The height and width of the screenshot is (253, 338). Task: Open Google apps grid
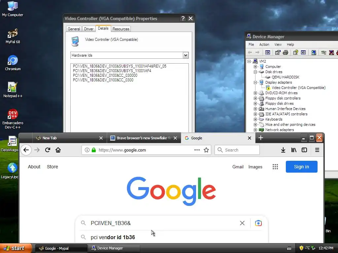click(x=275, y=167)
